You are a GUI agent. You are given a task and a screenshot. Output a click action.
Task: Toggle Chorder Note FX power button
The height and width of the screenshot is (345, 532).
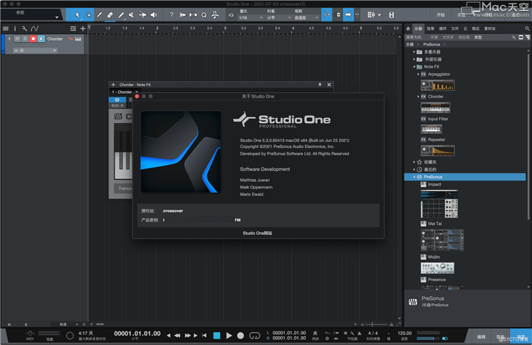point(117,100)
